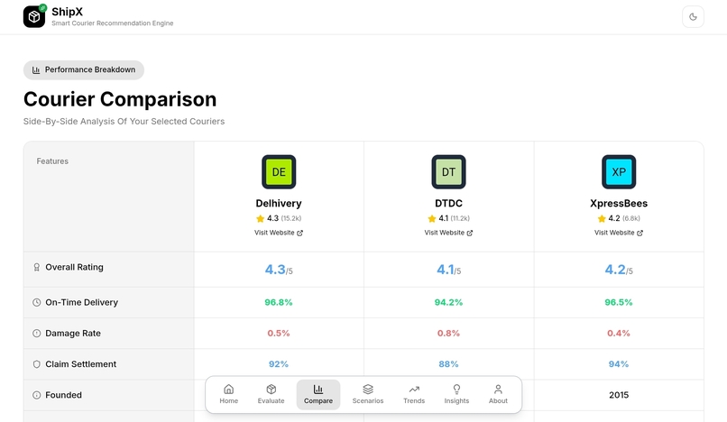Click the 94% claim settlement value
Screen dimensions: 727x422
point(619,364)
